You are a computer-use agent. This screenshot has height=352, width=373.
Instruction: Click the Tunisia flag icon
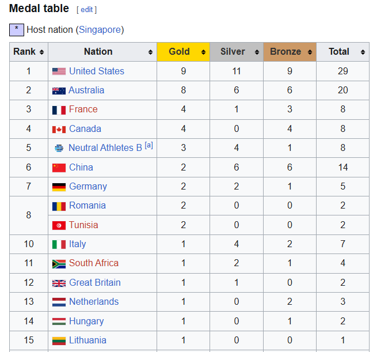coord(59,225)
